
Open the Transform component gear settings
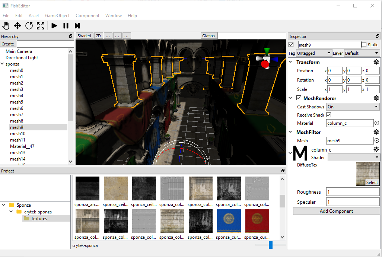pos(376,62)
